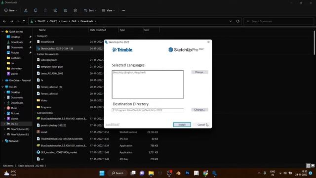Screen dimensions: 316x178
Task: Open the Sort dropdown menu
Action: point(90,10)
